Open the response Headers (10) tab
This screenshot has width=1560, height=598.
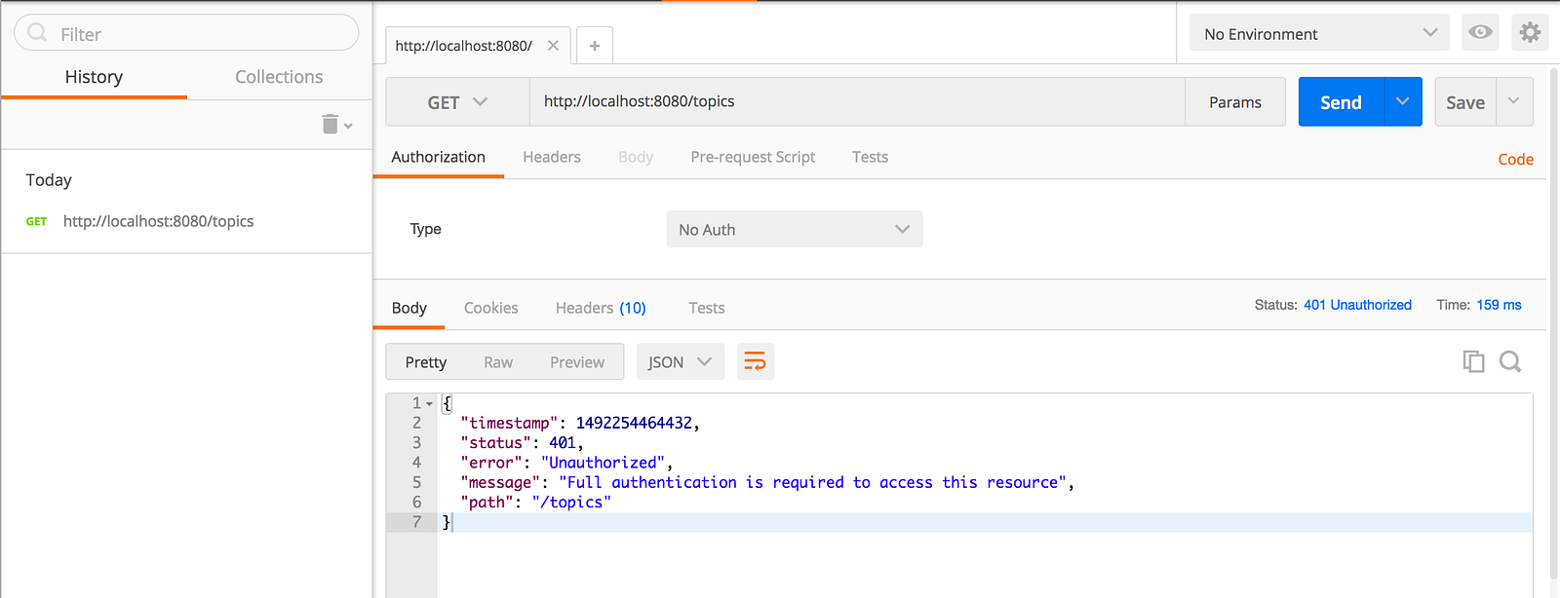point(601,308)
